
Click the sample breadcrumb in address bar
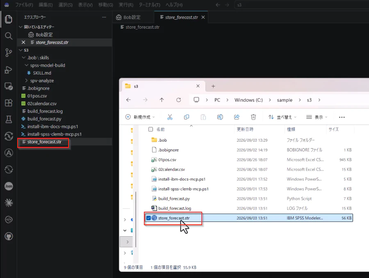tap(285, 100)
